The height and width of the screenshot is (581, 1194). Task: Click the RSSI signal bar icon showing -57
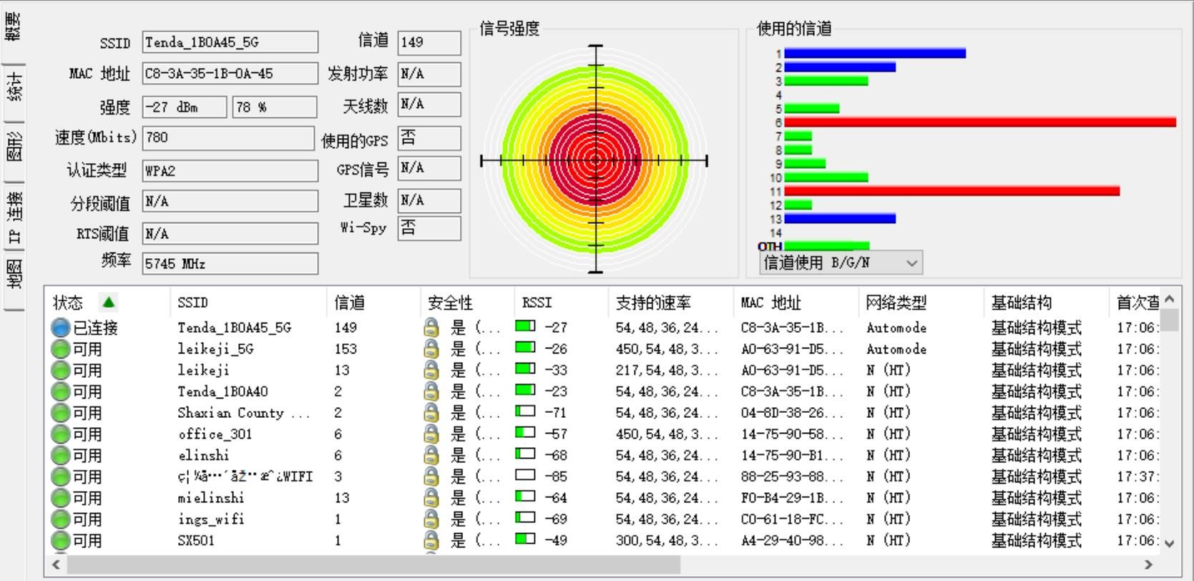point(525,434)
